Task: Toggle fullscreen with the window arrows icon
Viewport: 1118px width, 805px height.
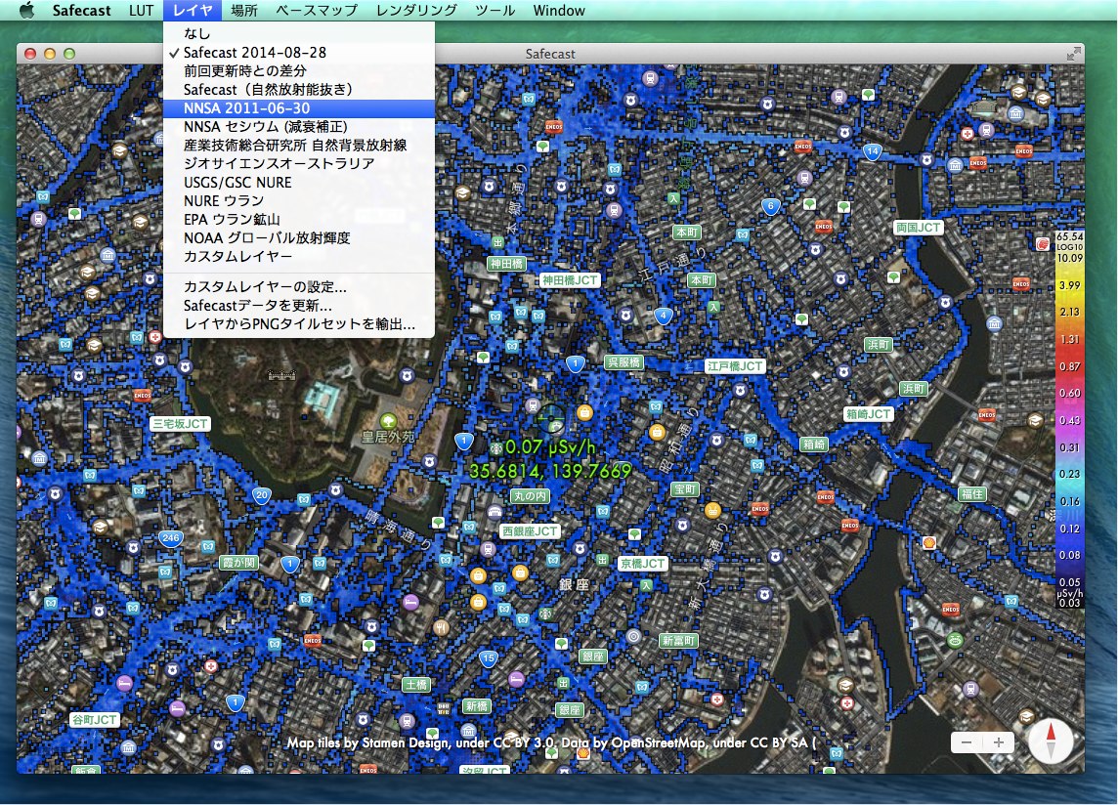Action: tap(1072, 54)
